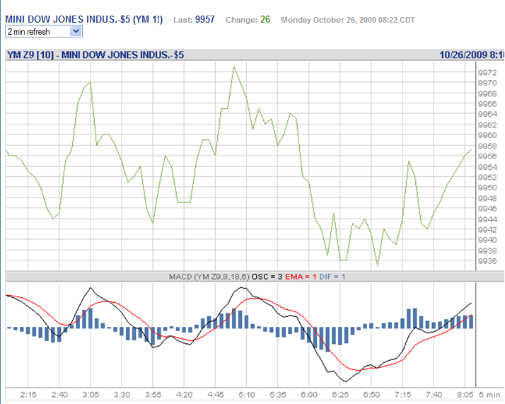
Task: Click the 9958 price axis label
Action: point(487,146)
